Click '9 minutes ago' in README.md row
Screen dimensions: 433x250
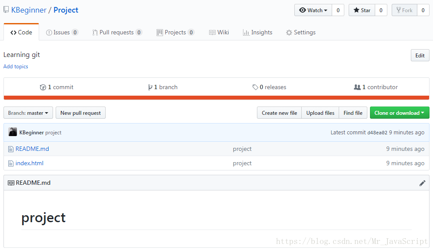pos(405,149)
